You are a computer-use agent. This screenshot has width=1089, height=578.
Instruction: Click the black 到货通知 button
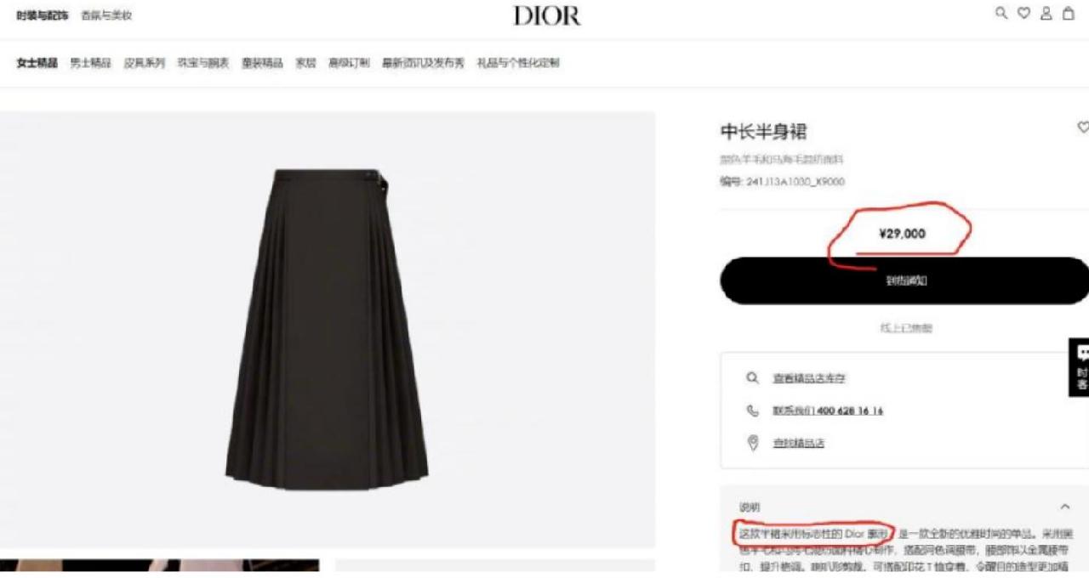click(x=904, y=280)
